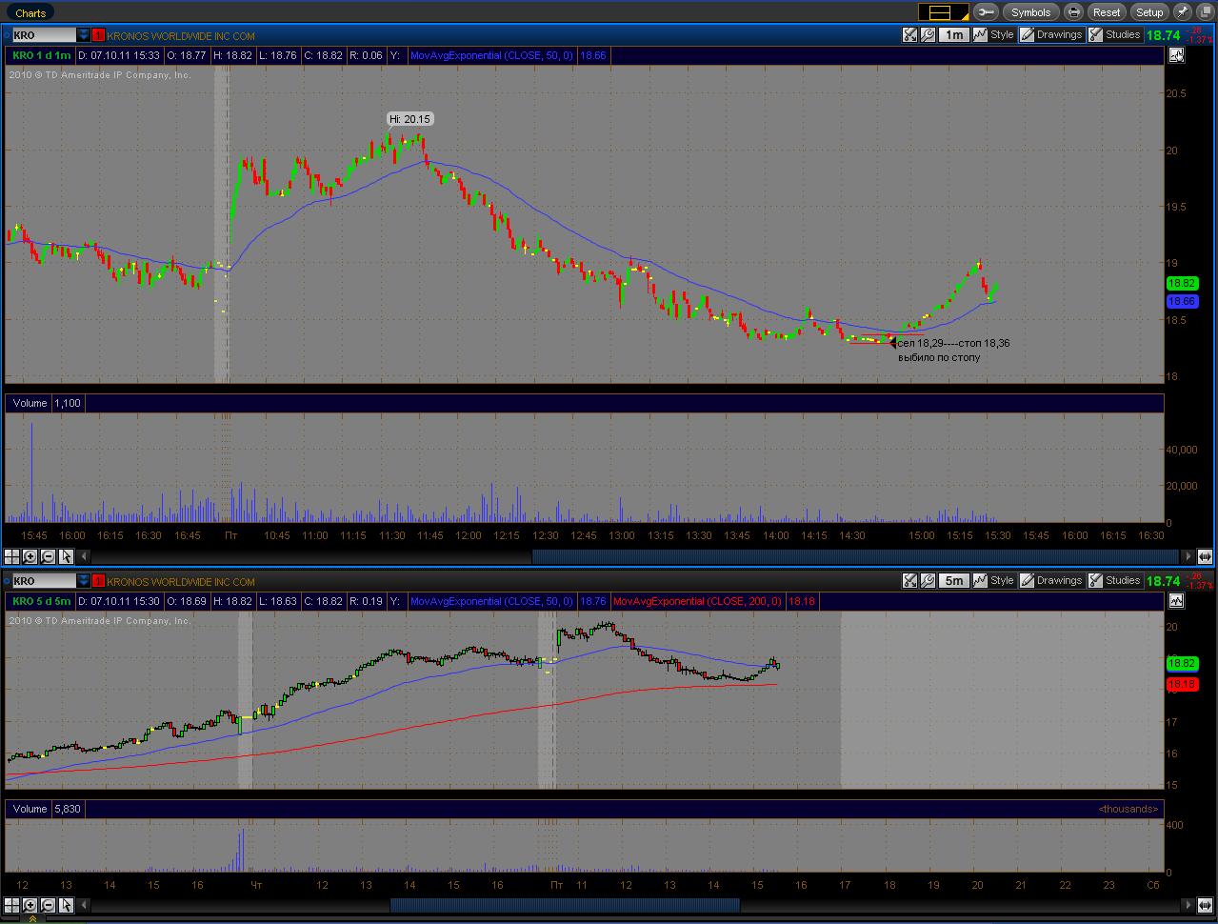Click the Symbols button
The height and width of the screenshot is (924, 1218).
tap(1030, 12)
